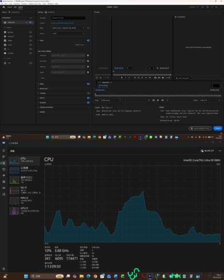The image size is (224, 280).
Task: Click the Home icon in Premiere header
Action: point(3,7)
